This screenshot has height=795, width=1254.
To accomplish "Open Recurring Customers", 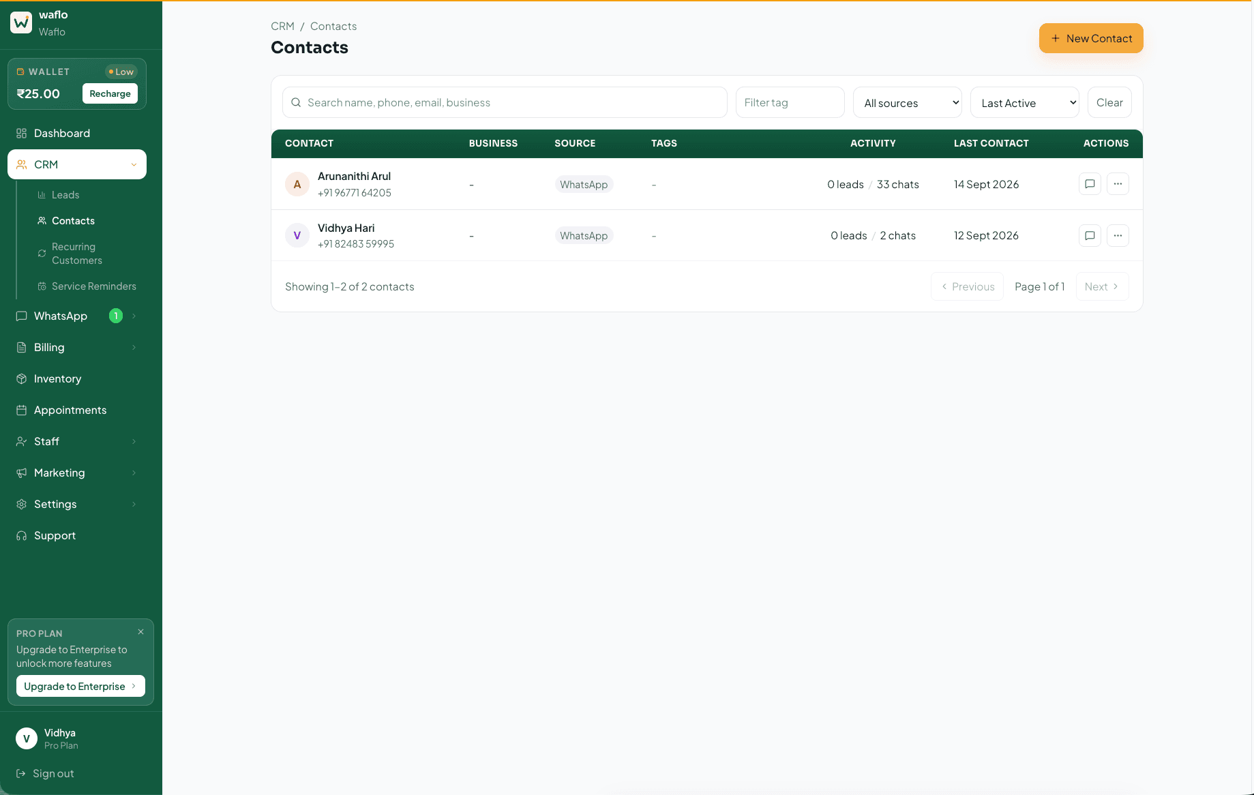I will pos(77,254).
